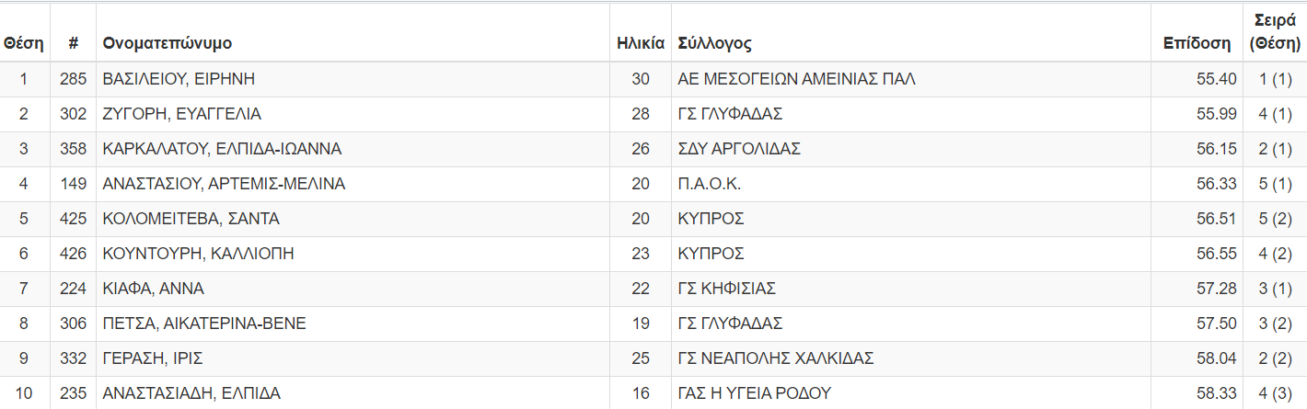Click the 55.40 performance value
Image resolution: width=1307 pixels, height=409 pixels.
[x=1216, y=79]
